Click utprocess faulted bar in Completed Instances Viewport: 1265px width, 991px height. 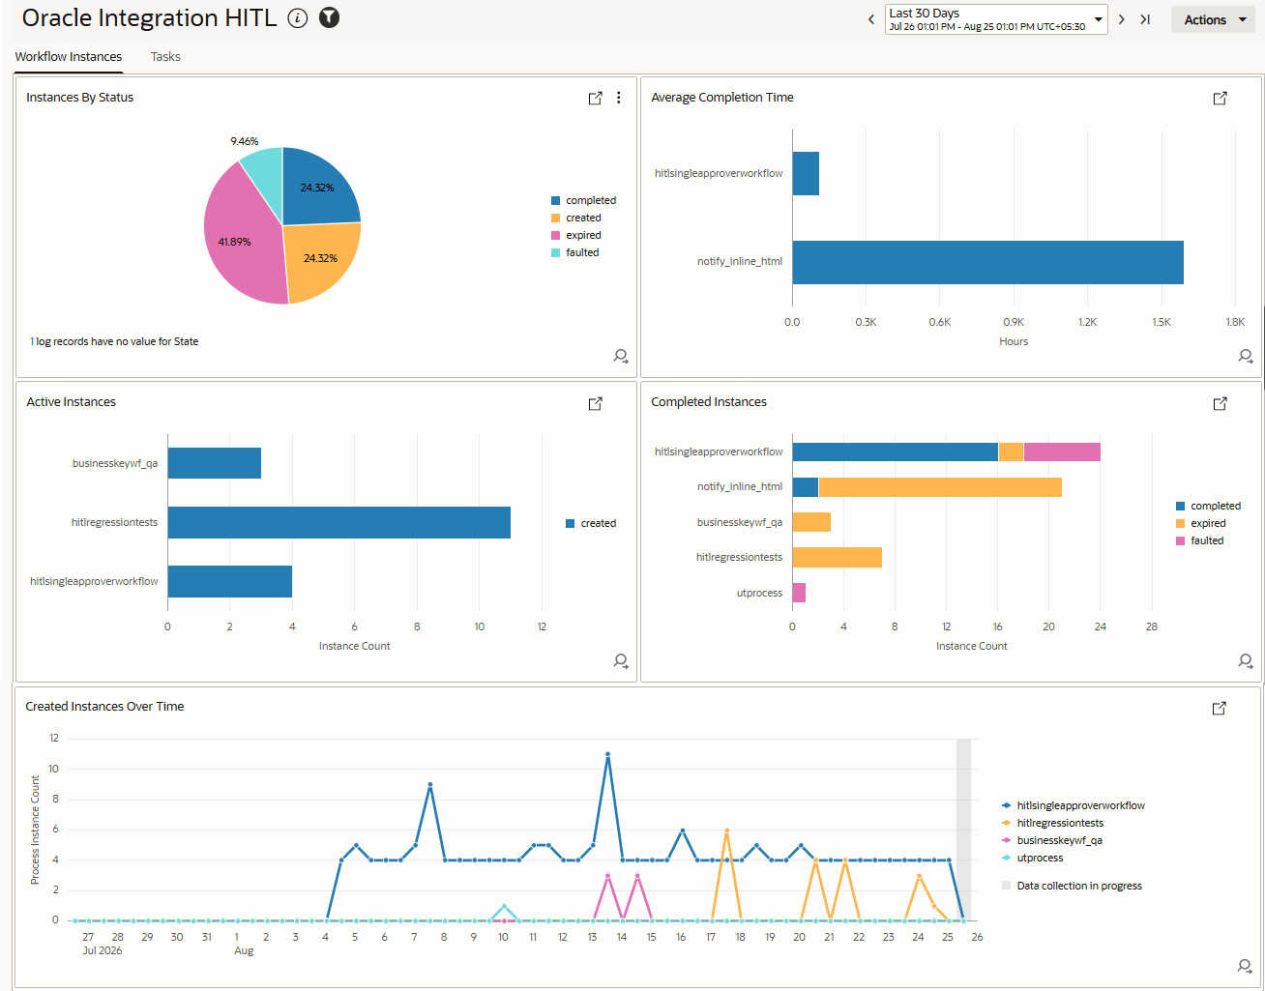point(799,593)
